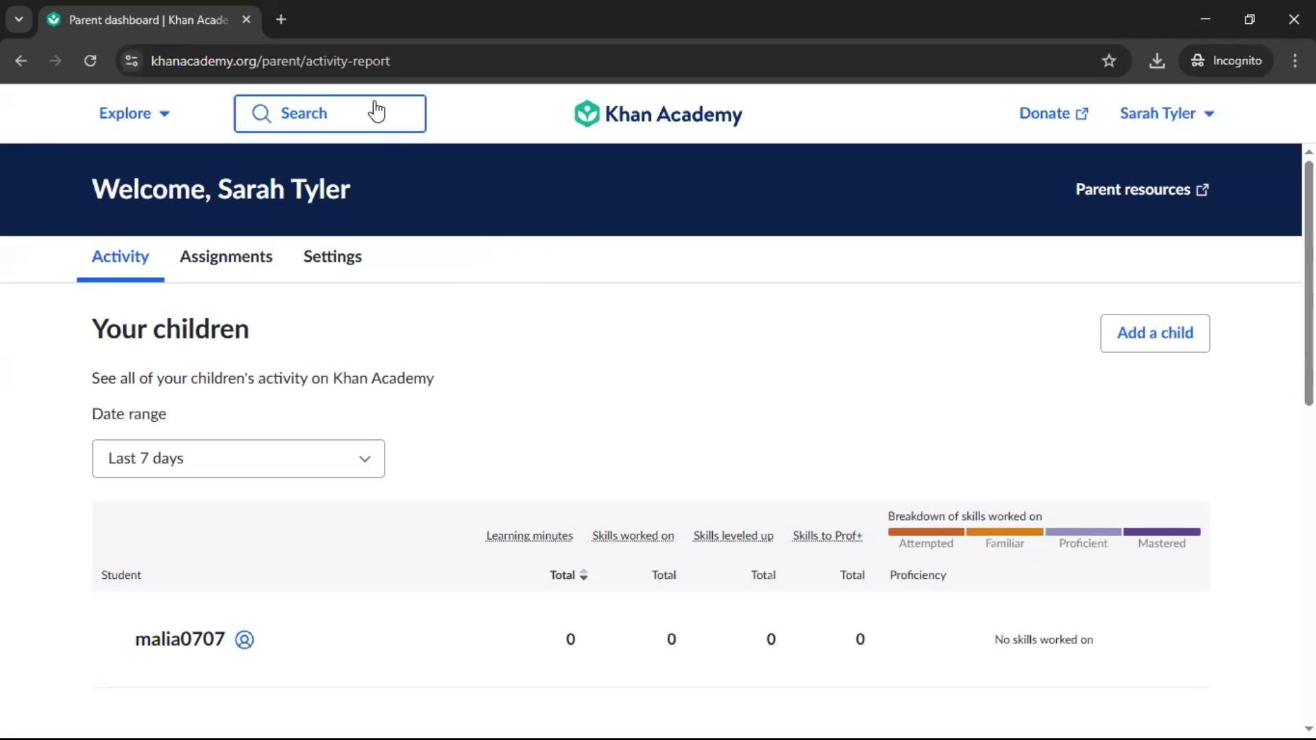Open the Sarah Tyler account dropdown
Viewport: 1316px width, 740px height.
coord(1166,114)
